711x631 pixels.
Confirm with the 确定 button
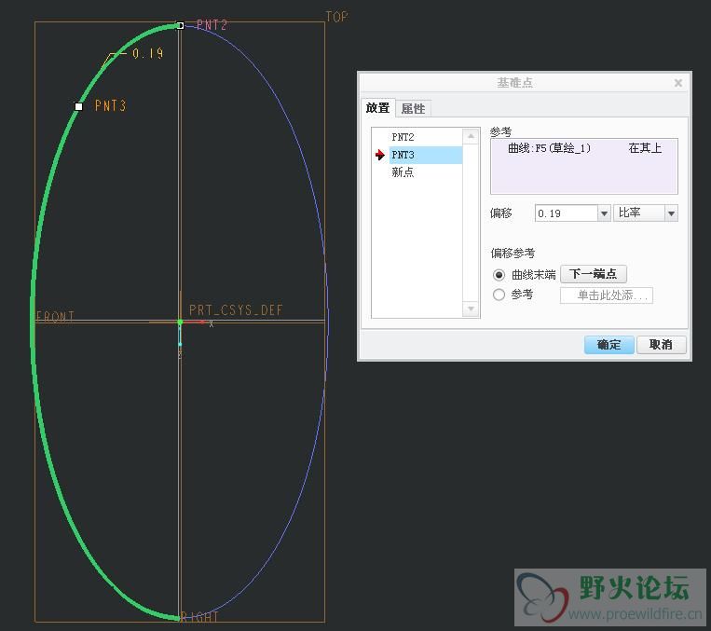609,345
